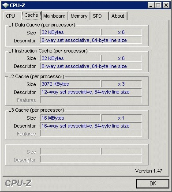Click the L2 Cache 3072 KBytes field
This screenshot has height=192, width=172.
point(70,84)
